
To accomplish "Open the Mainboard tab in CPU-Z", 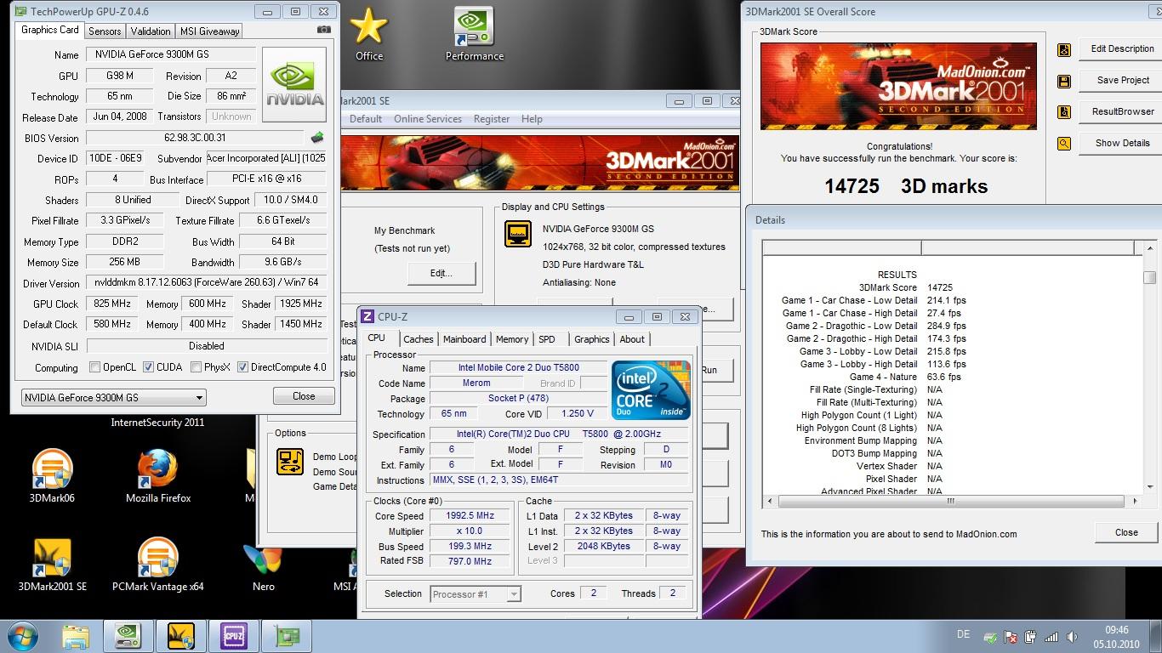I will (464, 339).
